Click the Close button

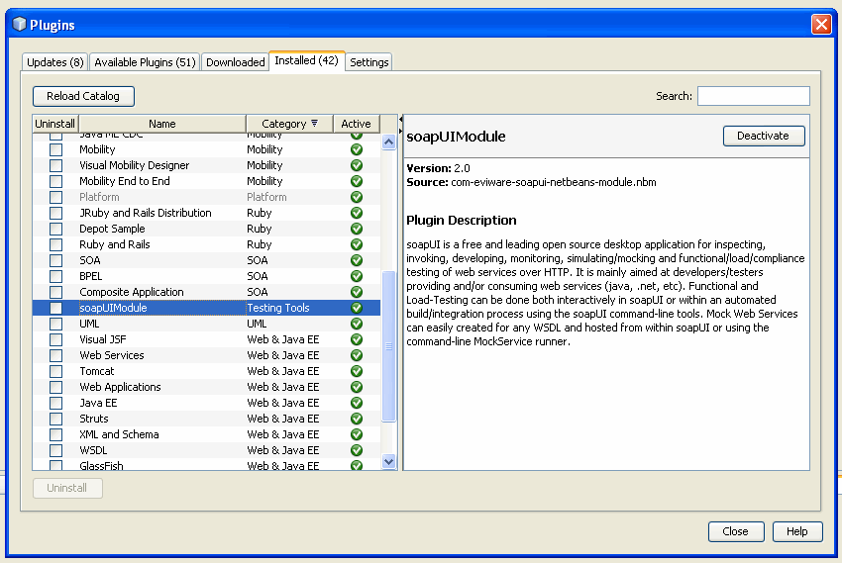pyautogui.click(x=735, y=531)
